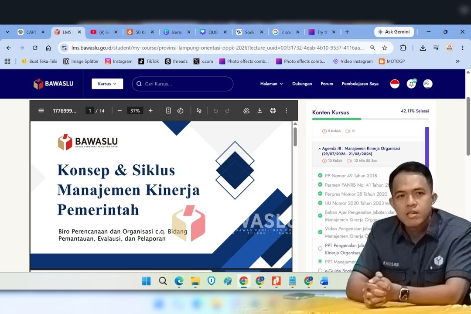Toggle completion for PP Nomor 49 Tahun 2018
Image resolution: width=471 pixels, height=314 pixels.
tap(320, 175)
